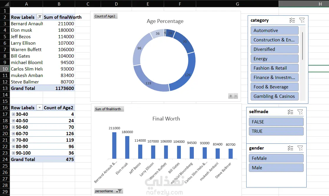Click the Bernard Arnault bar in chart

pos(114,145)
